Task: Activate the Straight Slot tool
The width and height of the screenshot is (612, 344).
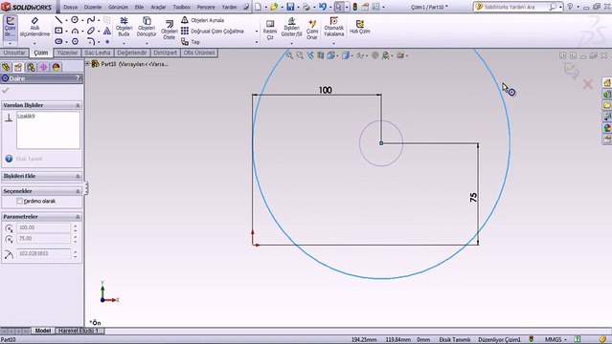Action: click(58, 41)
